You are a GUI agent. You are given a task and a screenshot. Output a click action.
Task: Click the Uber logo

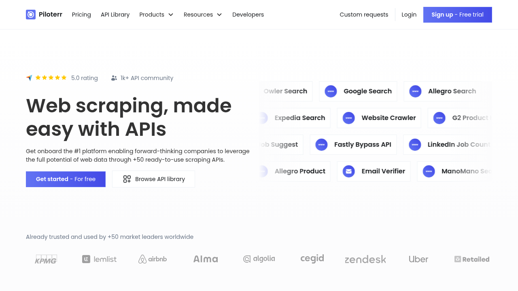(418, 259)
